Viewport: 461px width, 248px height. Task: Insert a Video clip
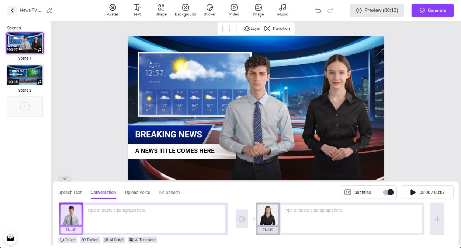(234, 10)
